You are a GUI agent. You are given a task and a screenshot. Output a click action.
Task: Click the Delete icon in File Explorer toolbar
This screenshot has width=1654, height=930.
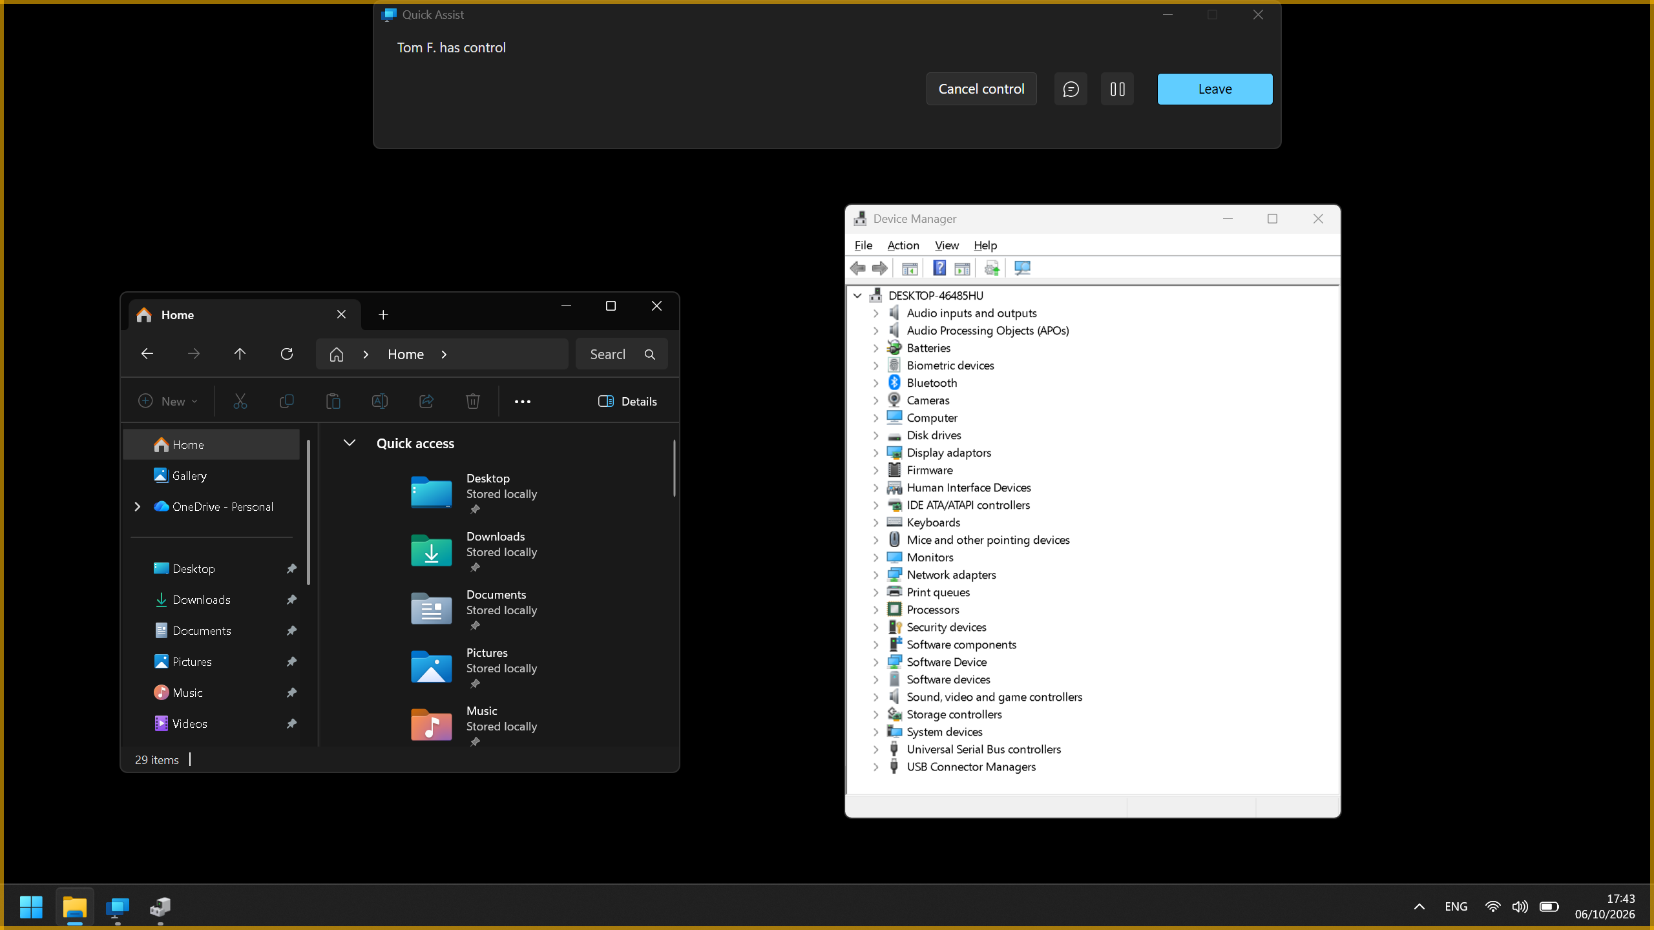click(473, 401)
